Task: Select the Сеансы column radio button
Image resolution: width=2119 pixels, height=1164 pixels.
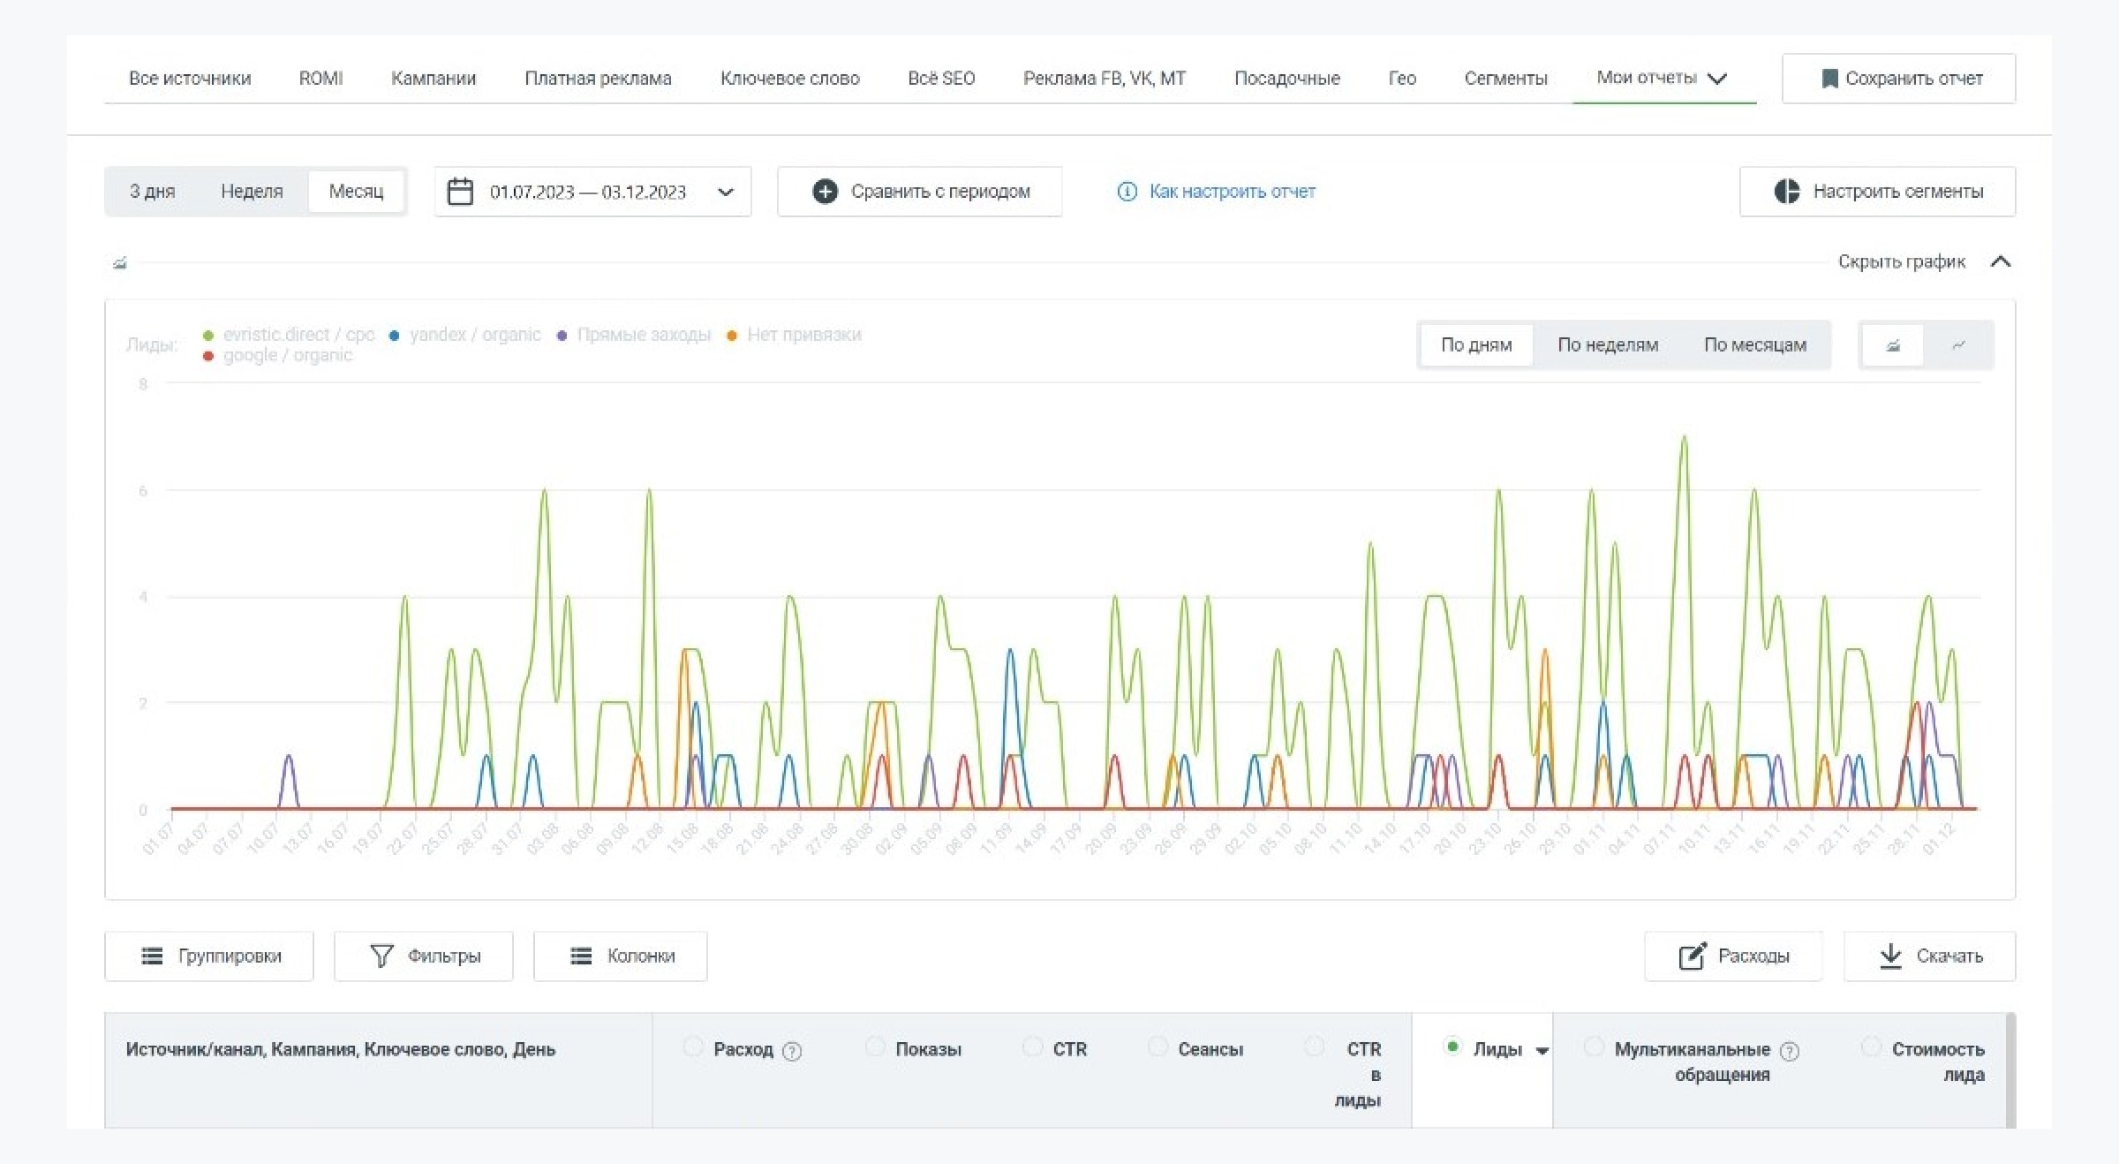Action: (x=1158, y=1047)
